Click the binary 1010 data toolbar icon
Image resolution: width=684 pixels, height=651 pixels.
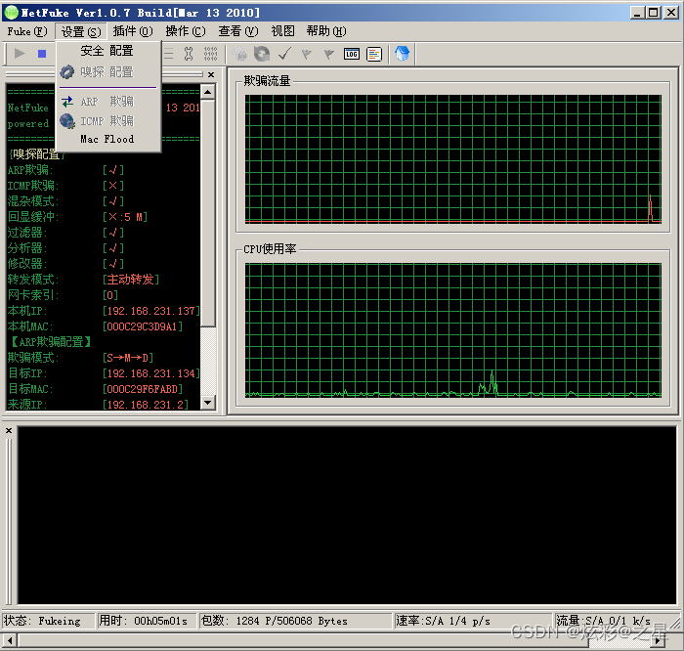click(211, 54)
